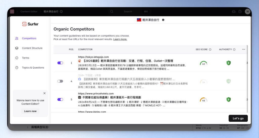
Task: Open the inbox icon in top bar
Action: pyautogui.click(x=233, y=12)
